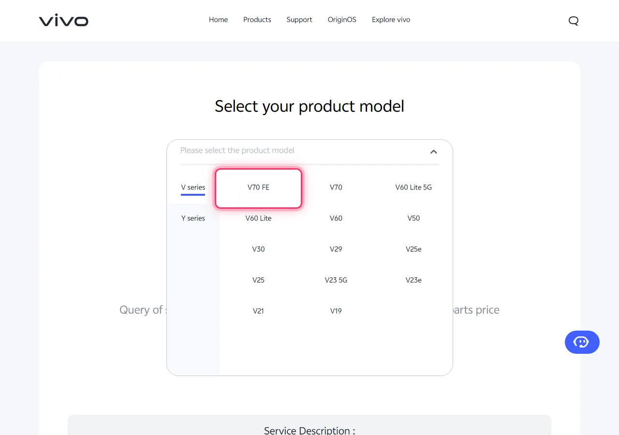Viewport: 619px width, 435px height.
Task: Open the Products menu
Action: 257,20
